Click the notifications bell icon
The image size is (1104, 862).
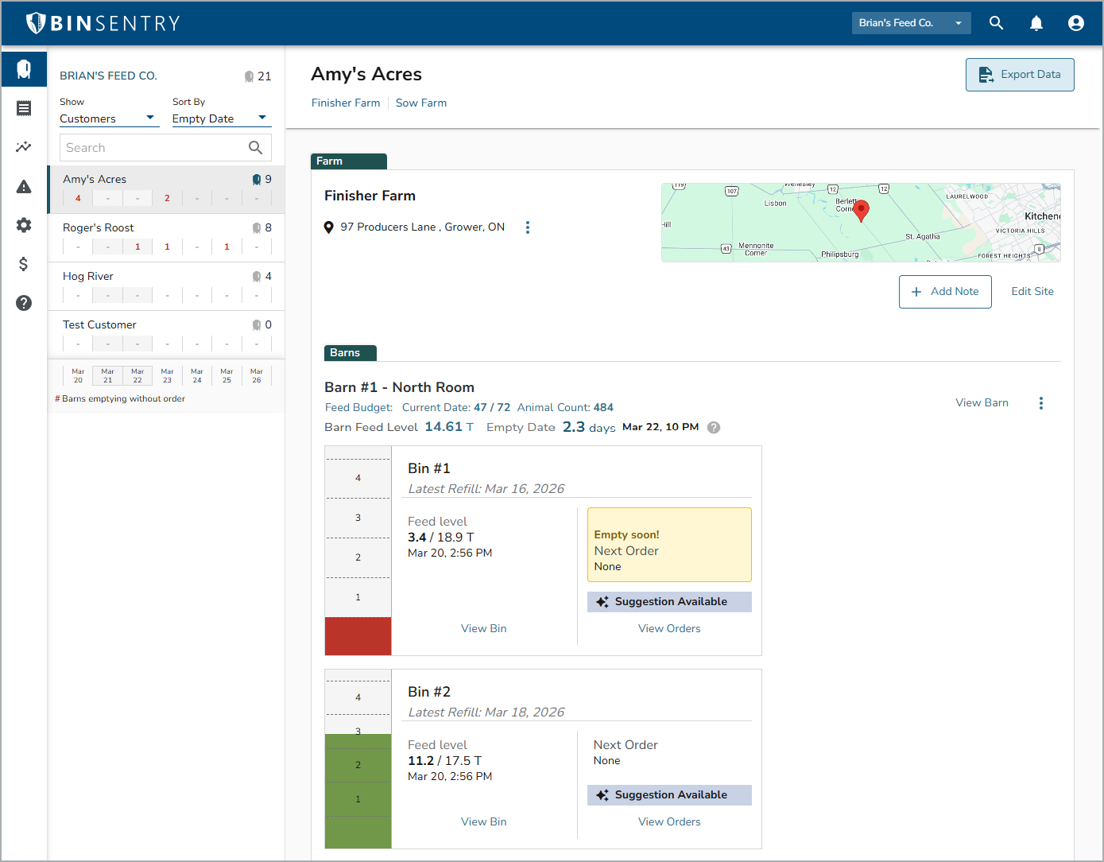coord(1036,23)
